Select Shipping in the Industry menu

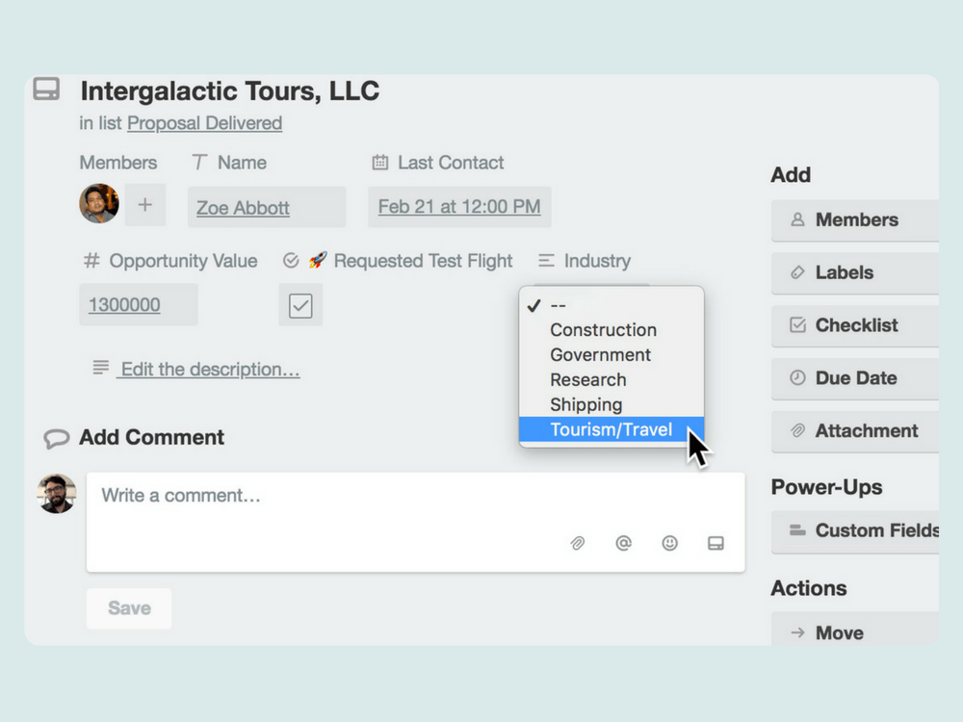pyautogui.click(x=586, y=405)
